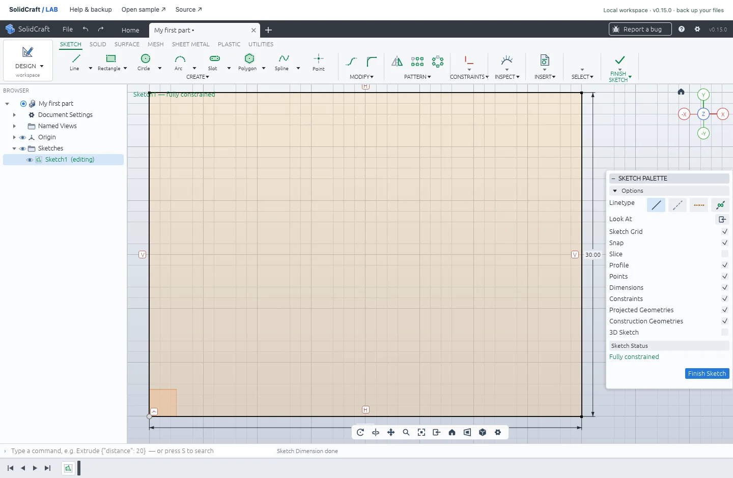733x478 pixels.
Task: Open the Help & backup link
Action: point(91,10)
